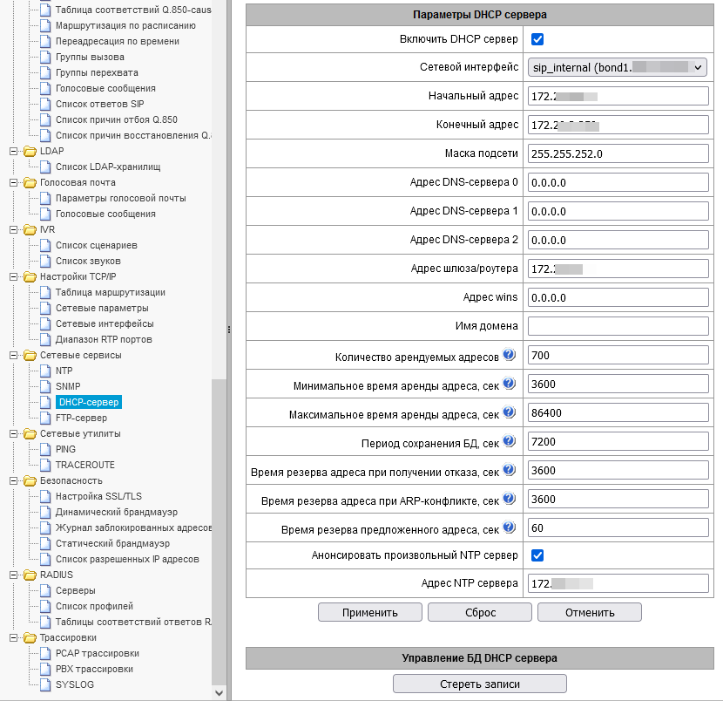Click the Применить button
The image size is (723, 701).
click(370, 612)
